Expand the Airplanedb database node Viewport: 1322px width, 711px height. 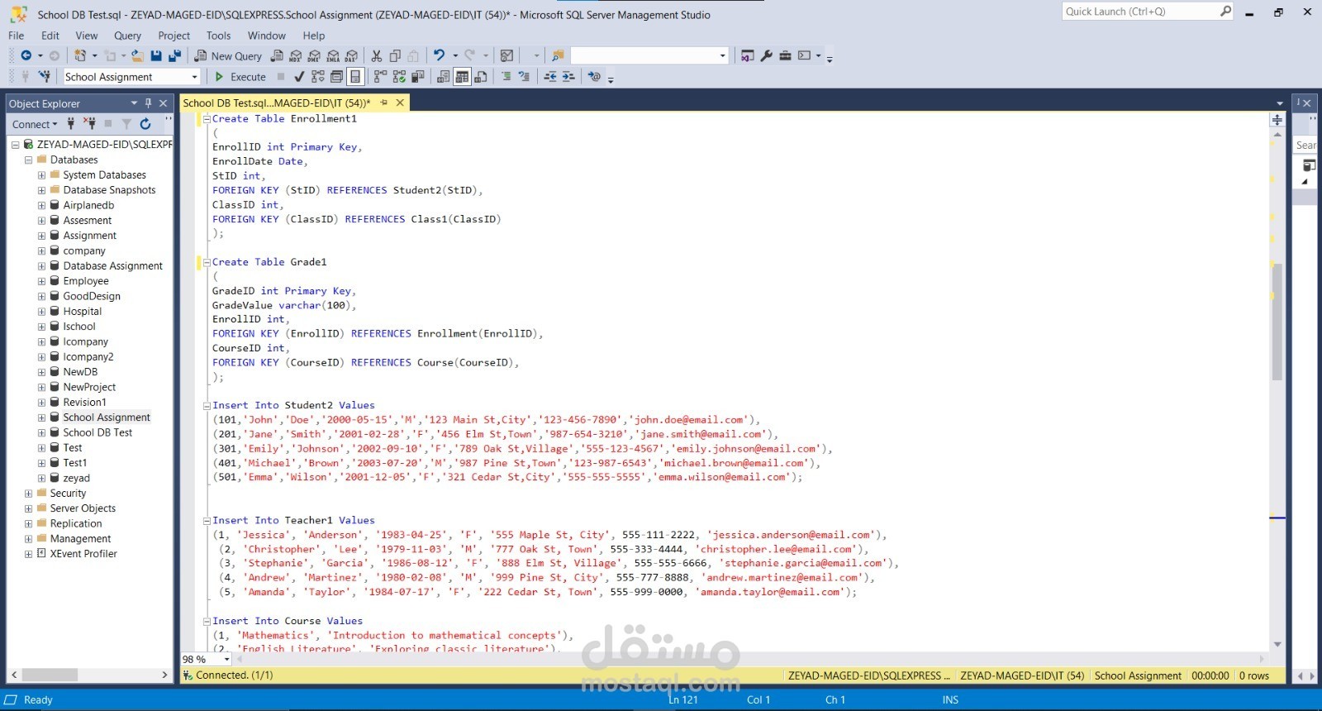(x=41, y=206)
